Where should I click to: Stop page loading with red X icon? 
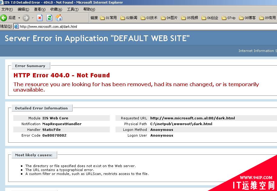[x=40, y=18]
